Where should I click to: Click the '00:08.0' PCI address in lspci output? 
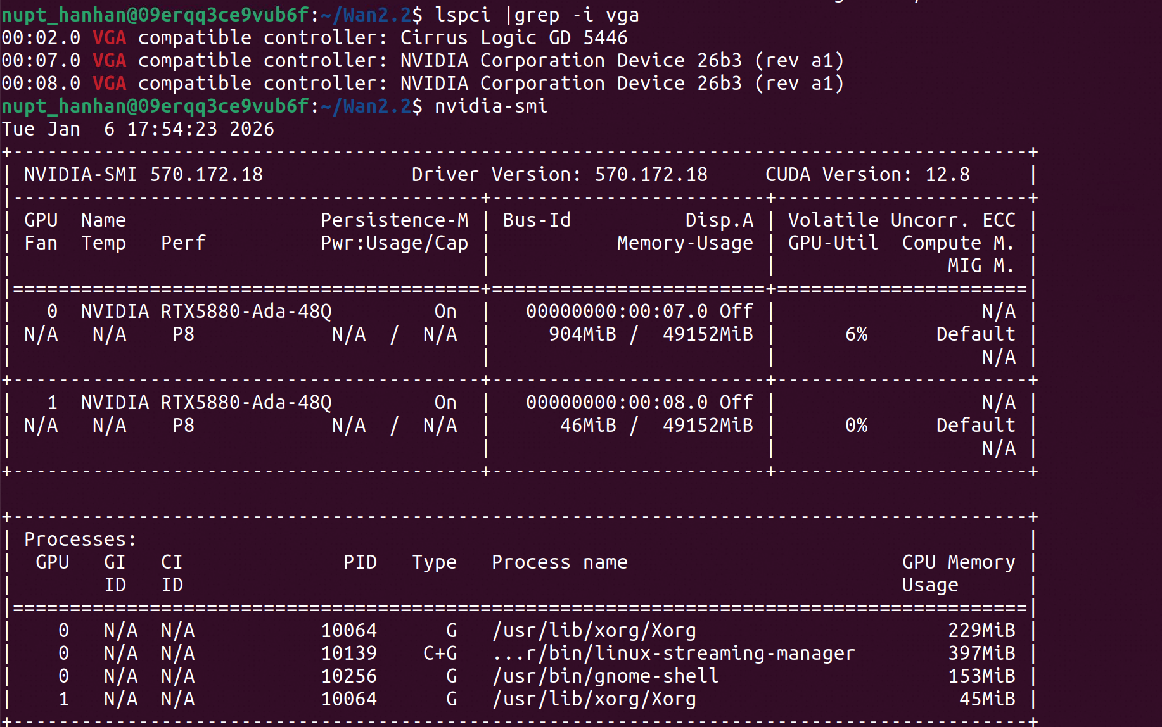pos(41,83)
